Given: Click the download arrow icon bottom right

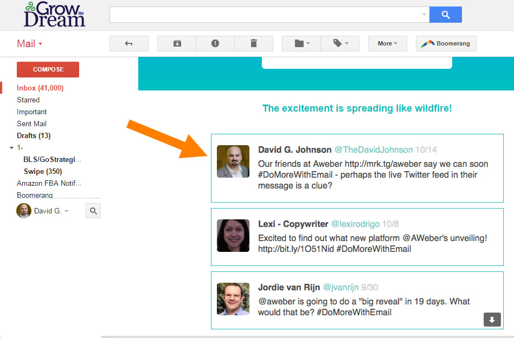Looking at the screenshot, I should (492, 320).
